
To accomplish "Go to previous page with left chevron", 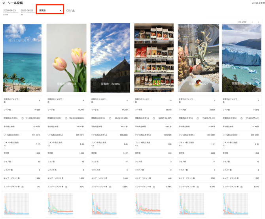I will click(x=252, y=22).
